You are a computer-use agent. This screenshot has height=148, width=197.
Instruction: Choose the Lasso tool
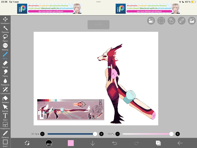point(5,37)
